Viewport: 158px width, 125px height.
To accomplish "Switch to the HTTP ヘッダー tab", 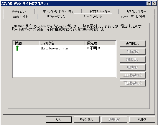I will tap(100, 12).
